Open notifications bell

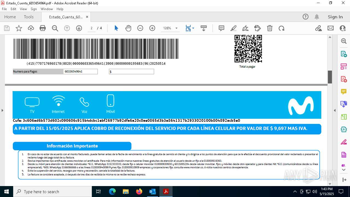(317, 17)
